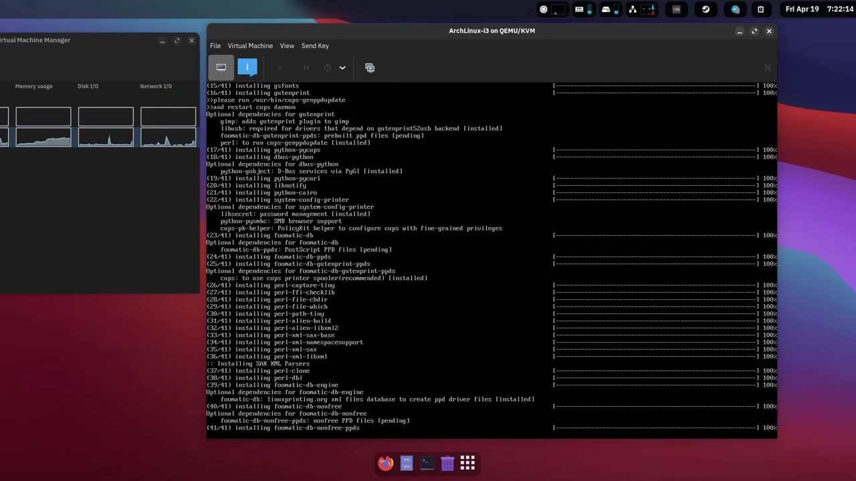
Task: Open the file manager from the dock
Action: click(x=407, y=463)
